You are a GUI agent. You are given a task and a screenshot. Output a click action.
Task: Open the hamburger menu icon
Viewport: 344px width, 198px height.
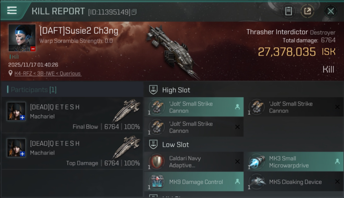12,11
